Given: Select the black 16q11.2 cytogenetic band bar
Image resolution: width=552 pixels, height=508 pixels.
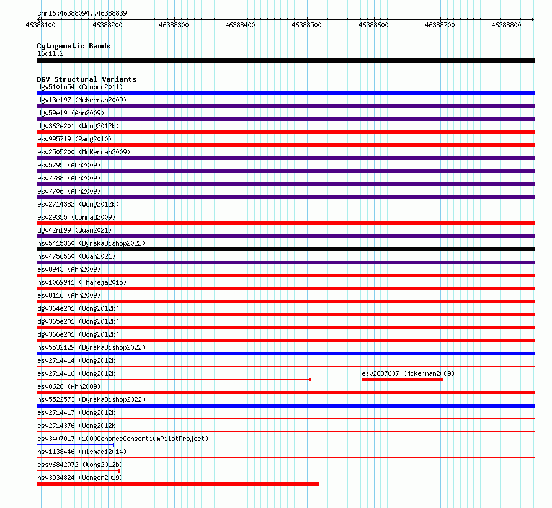Looking at the screenshot, I should pos(285,60).
